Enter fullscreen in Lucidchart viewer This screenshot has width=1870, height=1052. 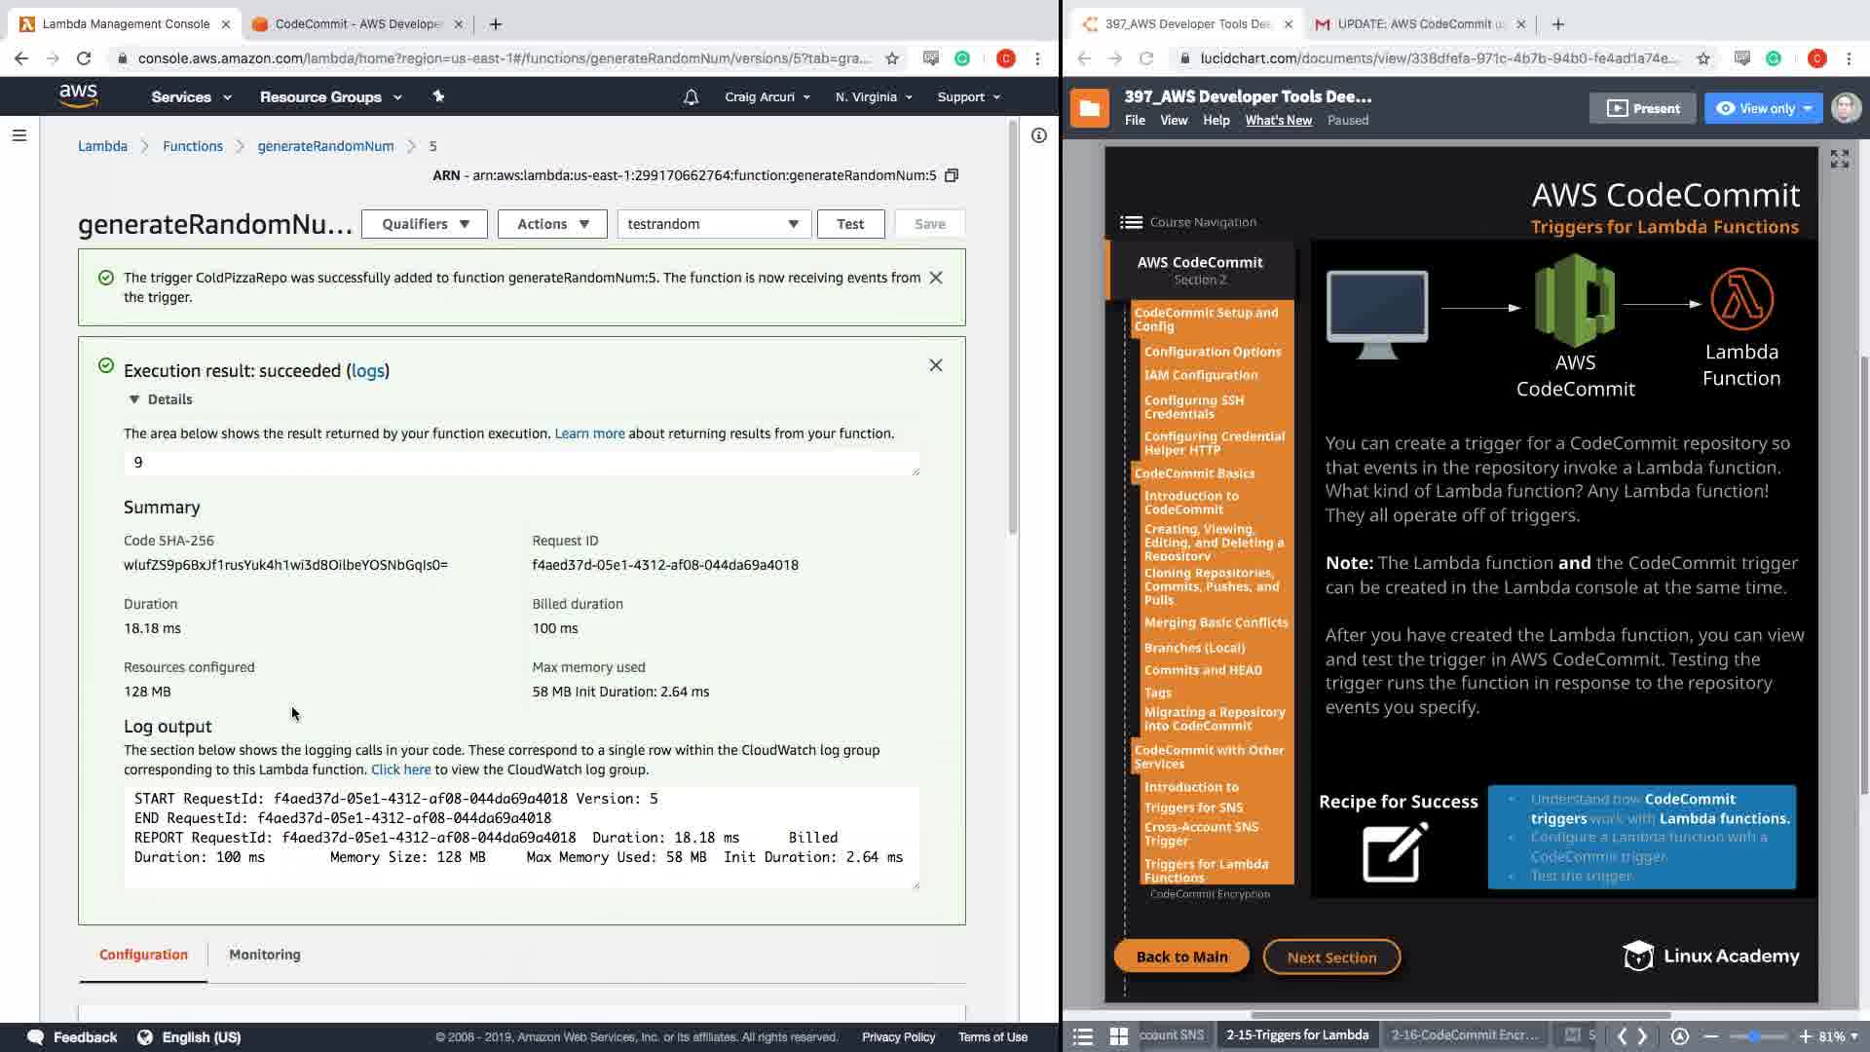click(x=1839, y=159)
